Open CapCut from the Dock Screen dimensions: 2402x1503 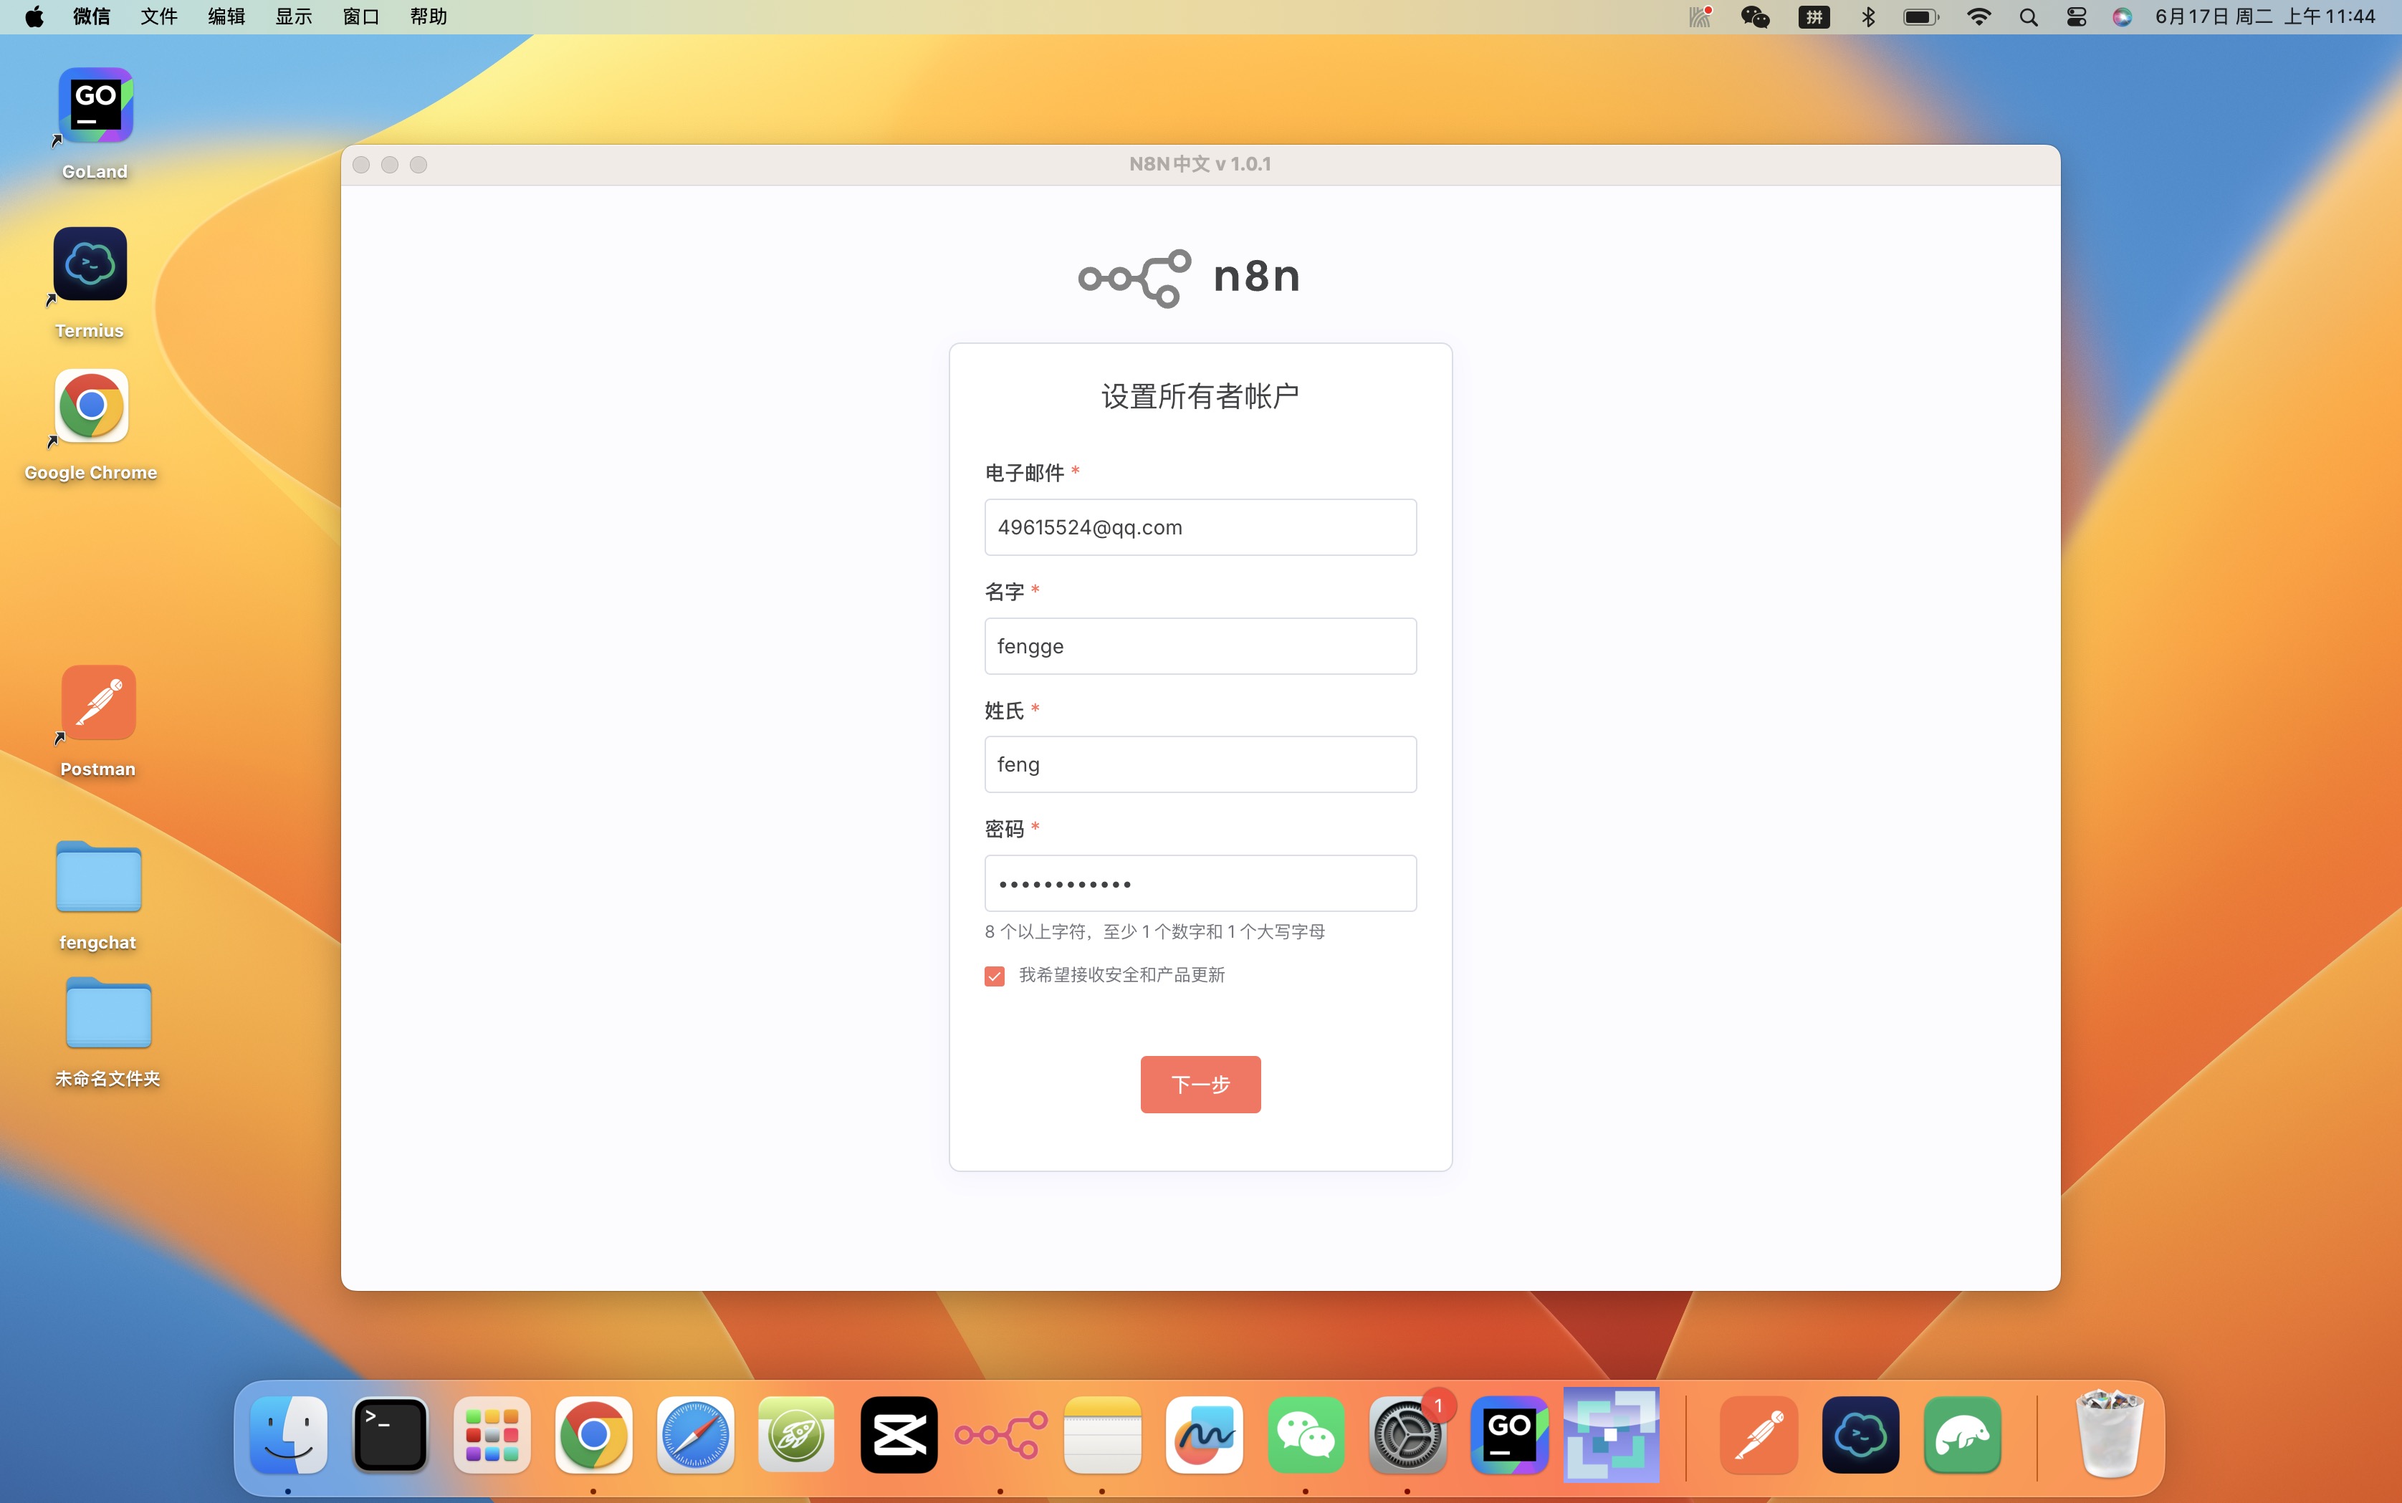pos(899,1434)
